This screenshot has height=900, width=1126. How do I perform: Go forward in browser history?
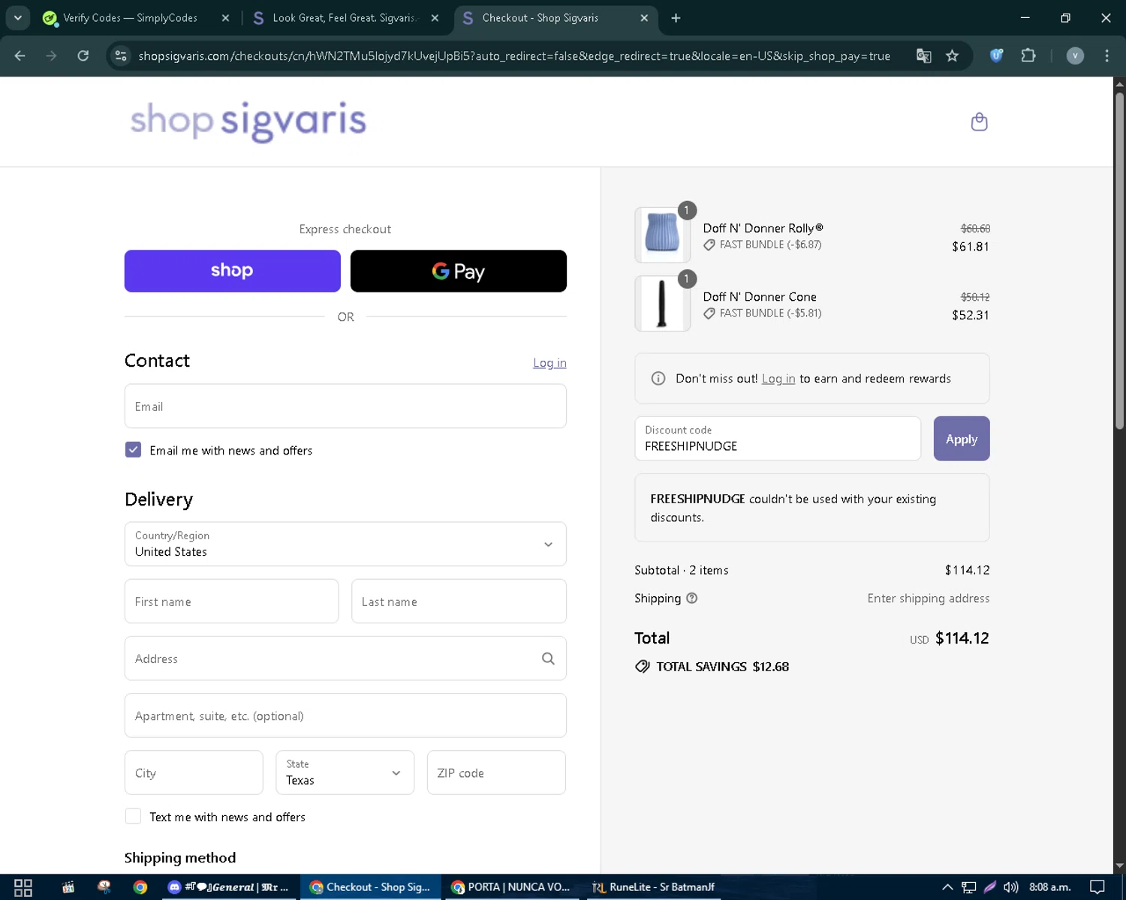click(51, 55)
